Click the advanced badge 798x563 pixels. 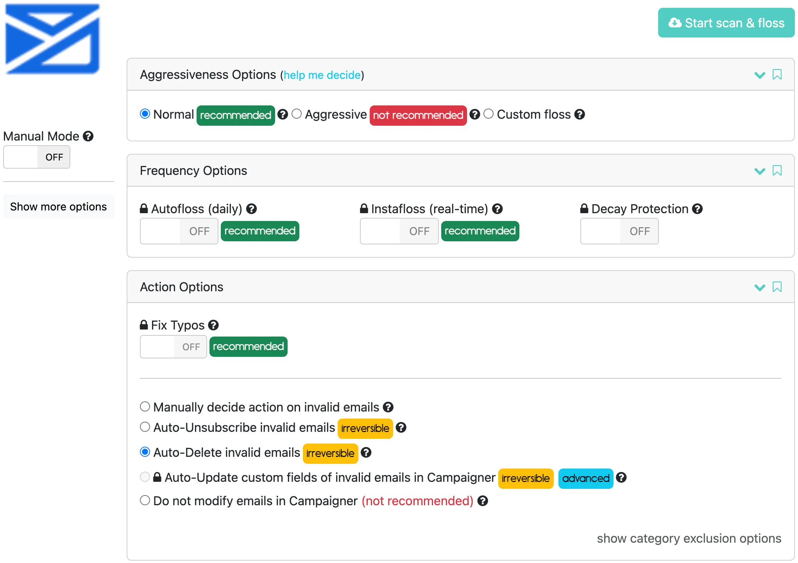pyautogui.click(x=586, y=478)
